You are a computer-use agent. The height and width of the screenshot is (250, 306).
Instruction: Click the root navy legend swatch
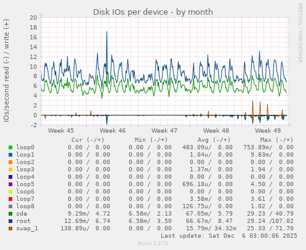(x=10, y=221)
